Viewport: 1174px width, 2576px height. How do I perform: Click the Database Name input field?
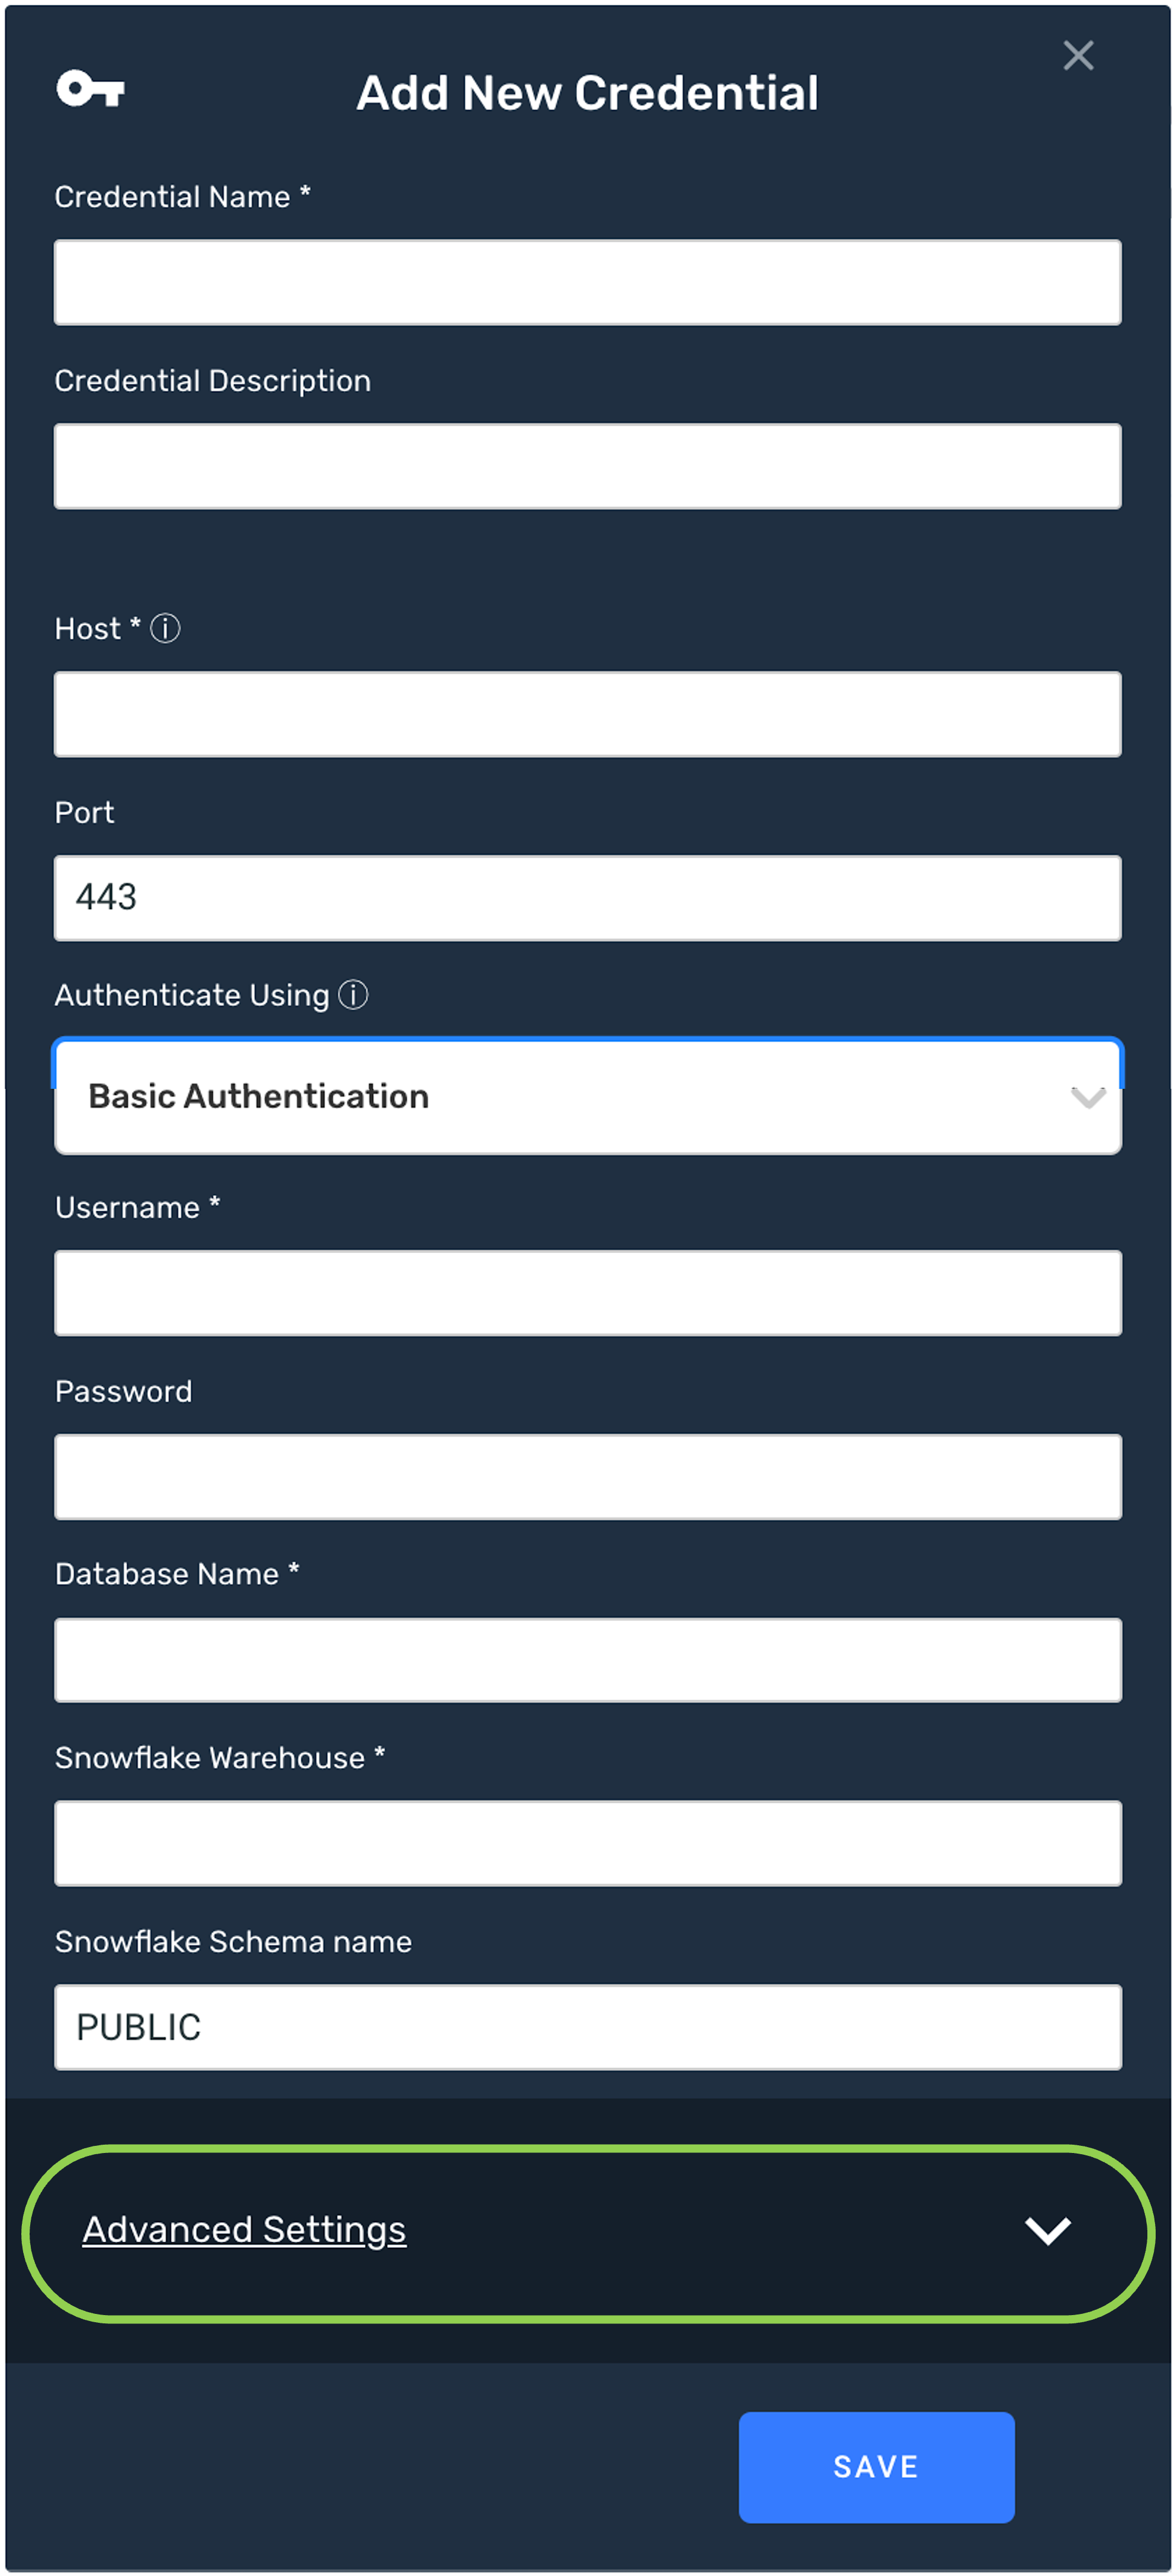click(x=587, y=1660)
